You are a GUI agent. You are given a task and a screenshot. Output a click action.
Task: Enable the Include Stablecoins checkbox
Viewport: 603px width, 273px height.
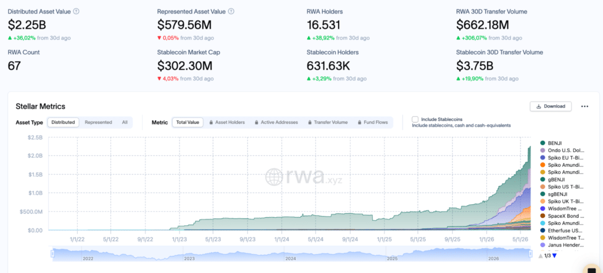pyautogui.click(x=415, y=119)
